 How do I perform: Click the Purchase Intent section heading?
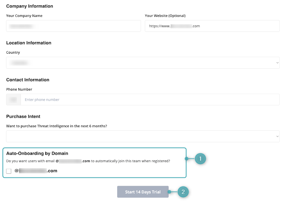(23, 116)
